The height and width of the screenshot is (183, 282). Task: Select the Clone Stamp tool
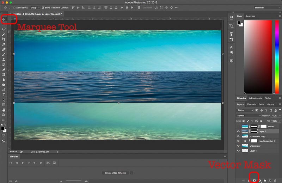(x=4, y=59)
